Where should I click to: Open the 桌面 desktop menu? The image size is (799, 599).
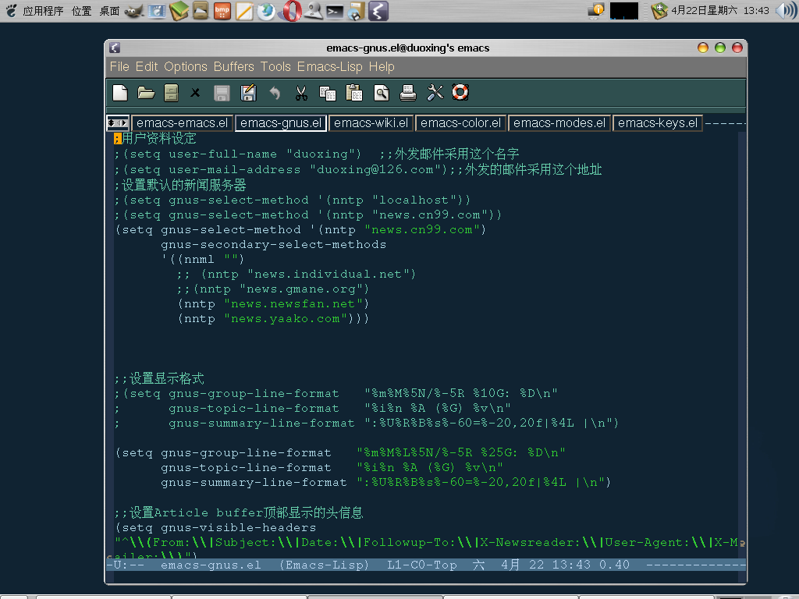(x=109, y=11)
